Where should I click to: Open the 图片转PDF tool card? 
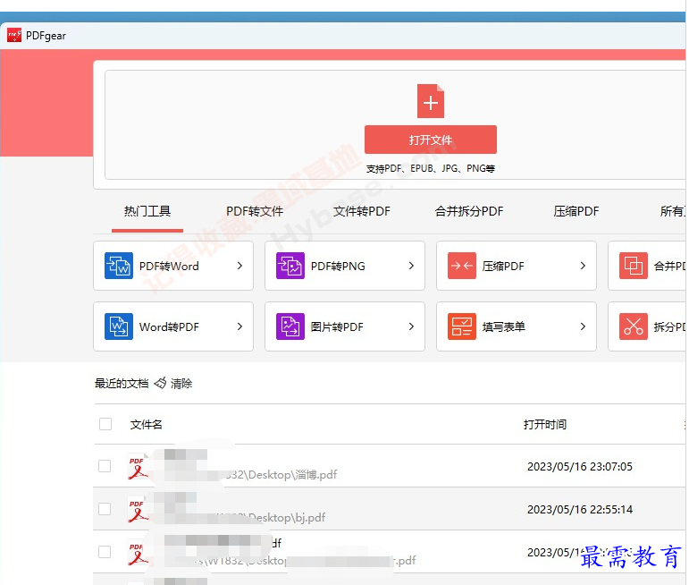[345, 326]
